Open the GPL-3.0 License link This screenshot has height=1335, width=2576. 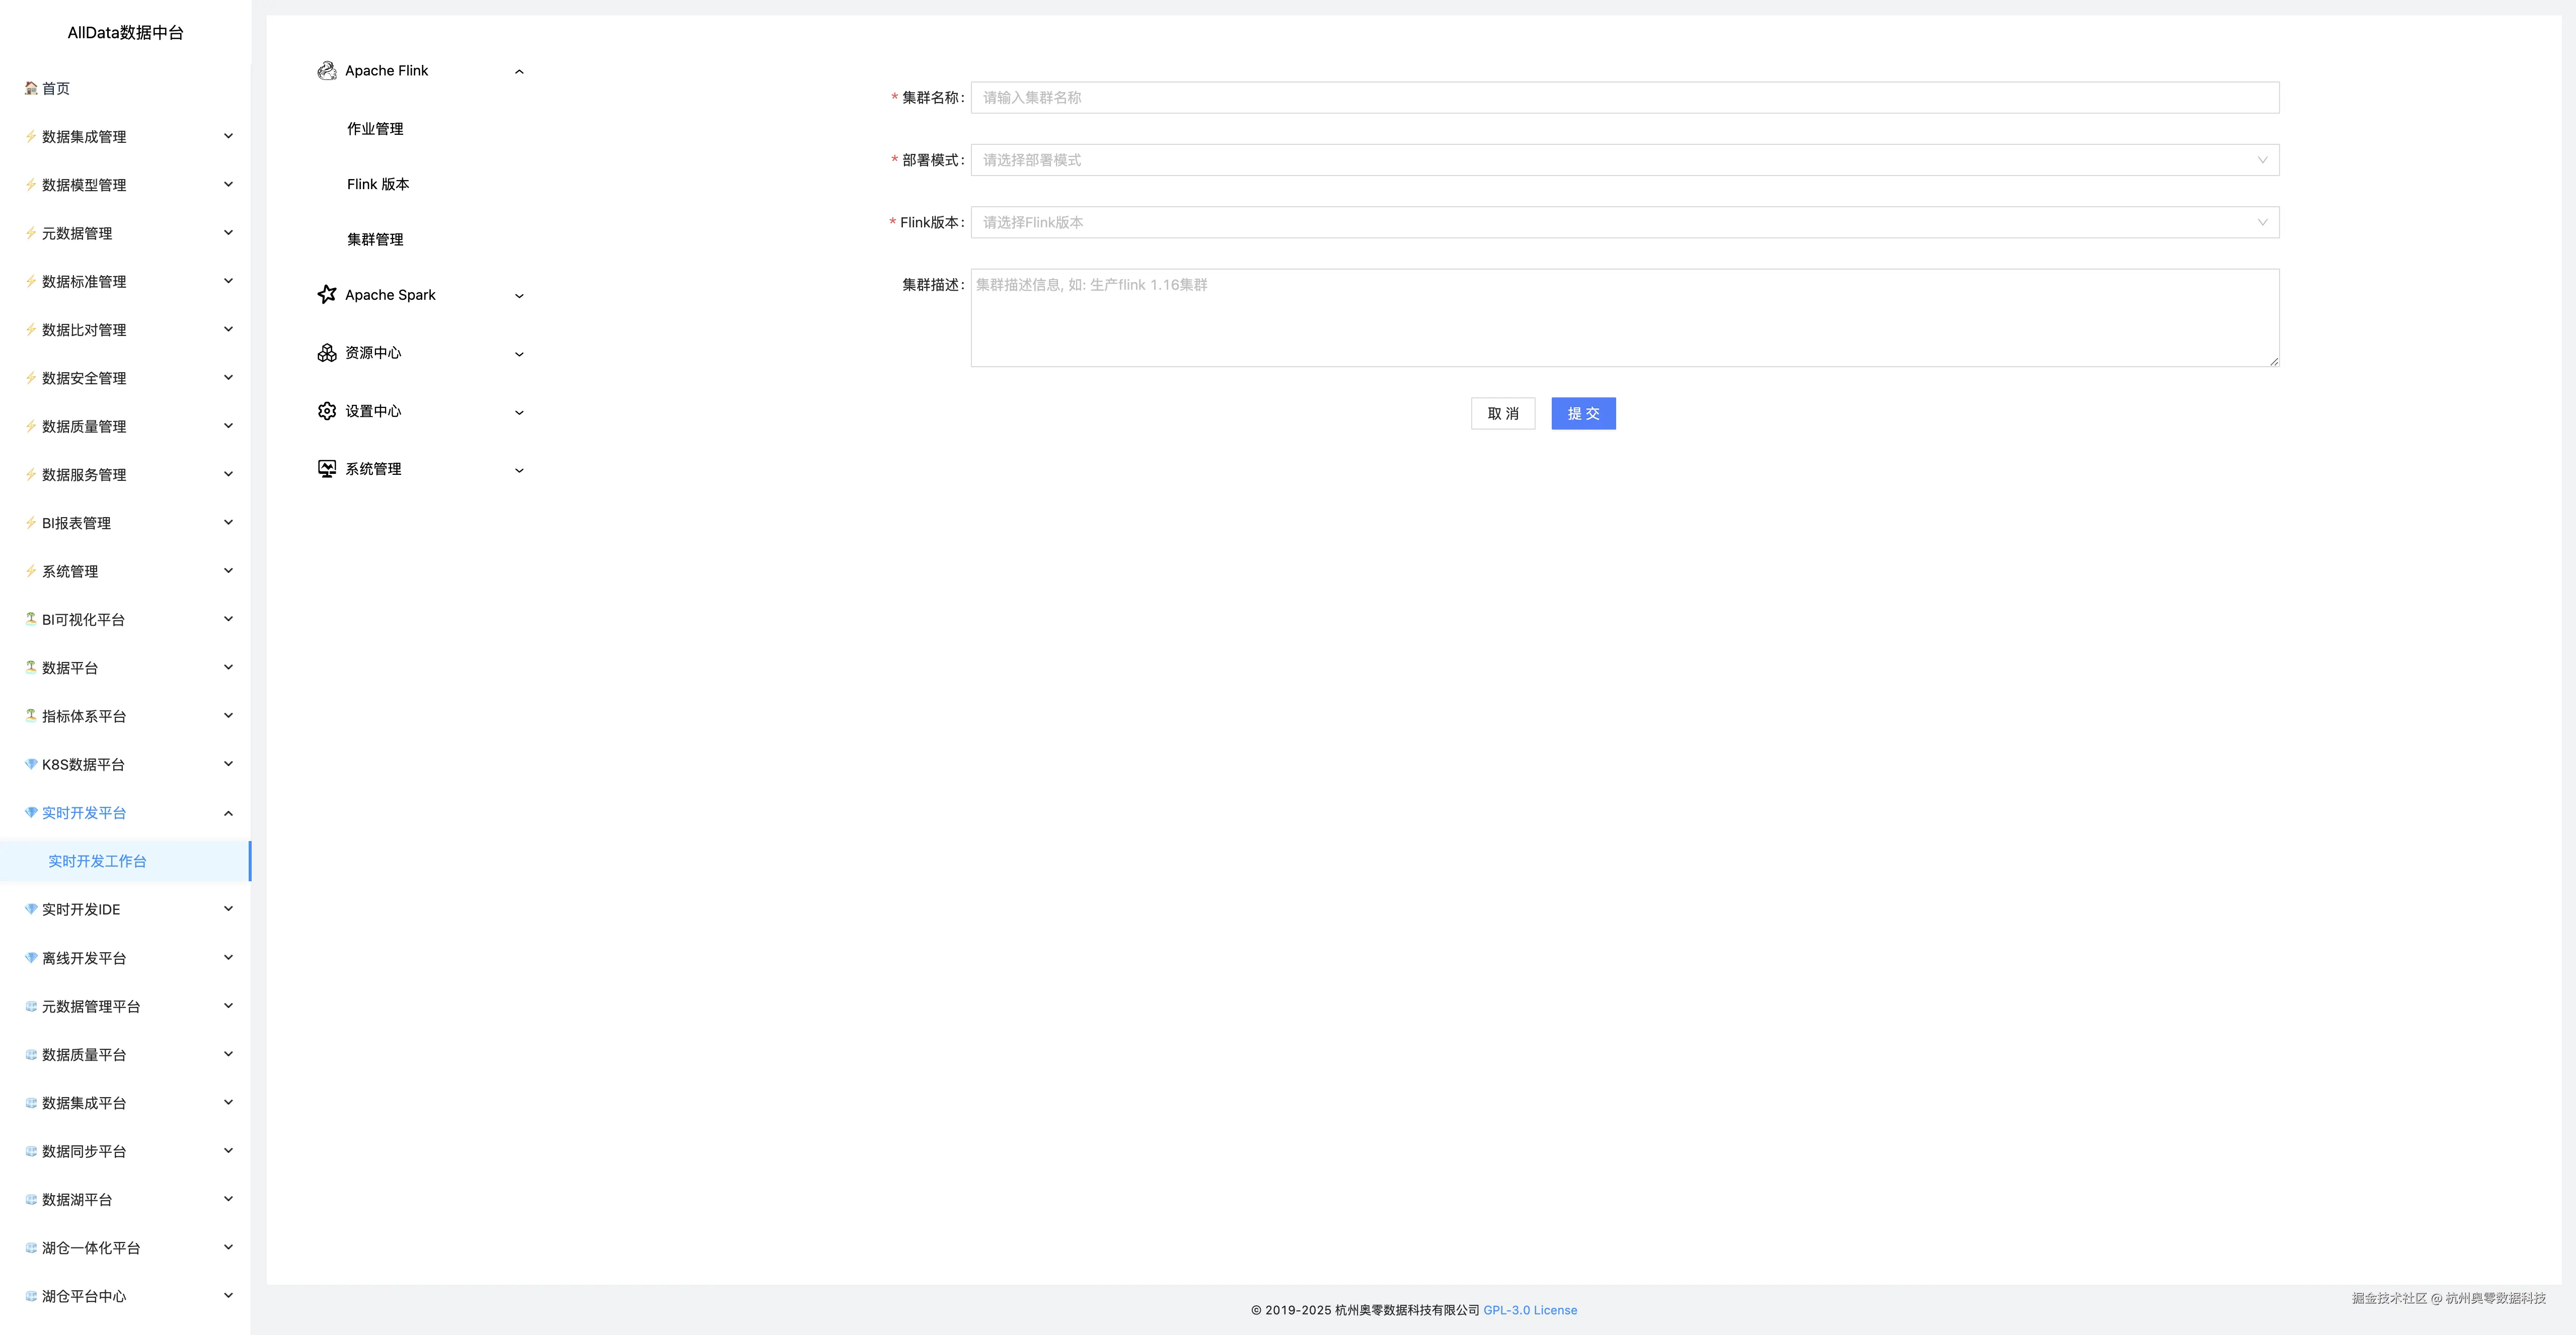click(1529, 1310)
